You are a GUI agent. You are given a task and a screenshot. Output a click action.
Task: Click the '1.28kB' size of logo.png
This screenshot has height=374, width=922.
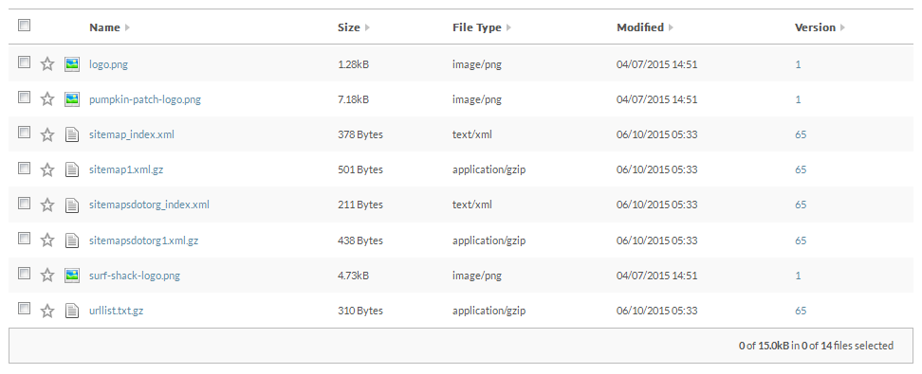pos(354,64)
